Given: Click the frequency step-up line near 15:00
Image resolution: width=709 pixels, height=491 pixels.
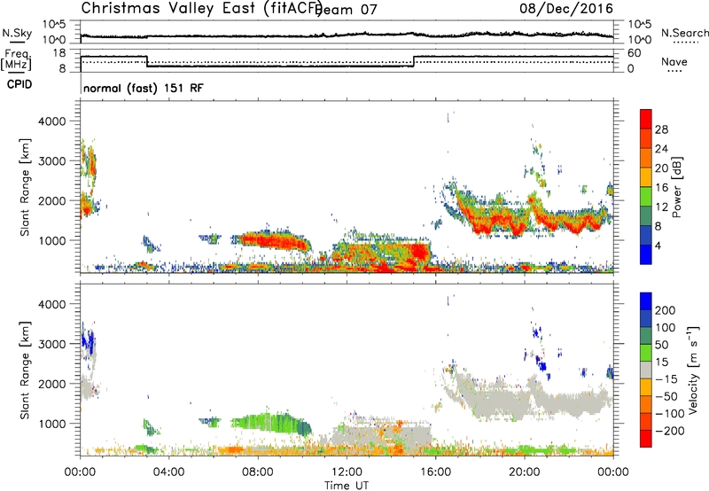Looking at the screenshot, I should pyautogui.click(x=414, y=61).
